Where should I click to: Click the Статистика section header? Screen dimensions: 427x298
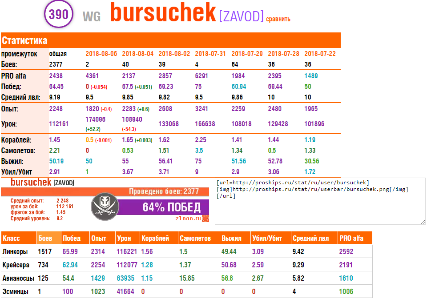[171, 40]
